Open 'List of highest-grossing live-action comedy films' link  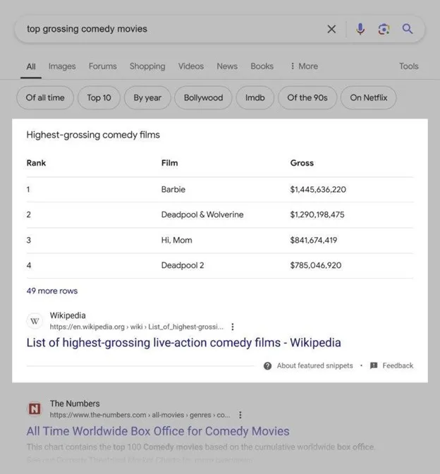point(184,343)
